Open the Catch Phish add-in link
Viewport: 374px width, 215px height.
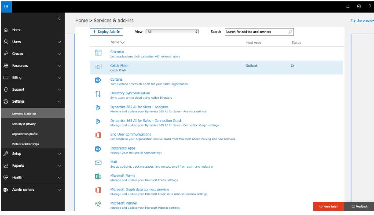(119, 66)
